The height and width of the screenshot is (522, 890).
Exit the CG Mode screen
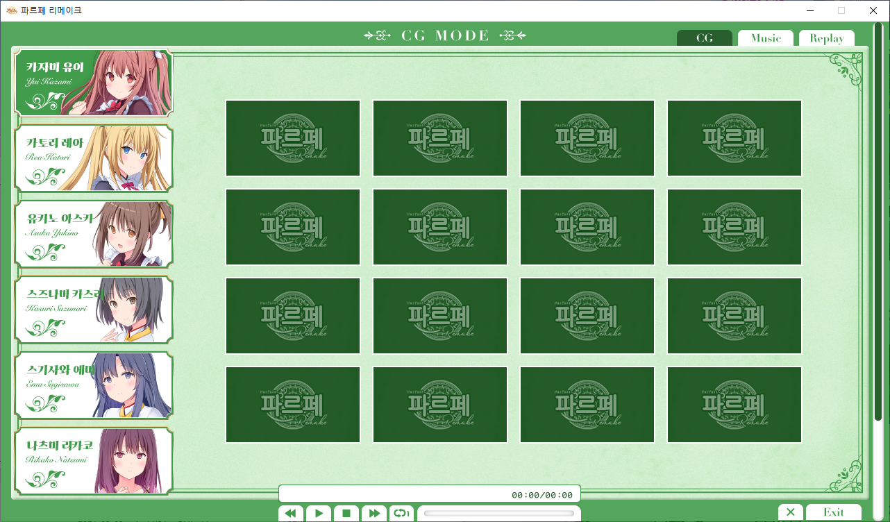834,512
